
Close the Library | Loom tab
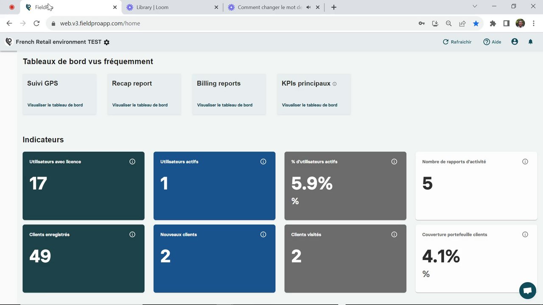[x=216, y=7]
